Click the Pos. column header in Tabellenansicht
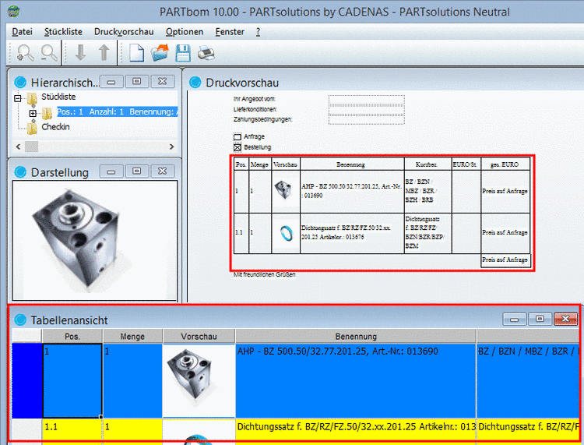 point(72,337)
